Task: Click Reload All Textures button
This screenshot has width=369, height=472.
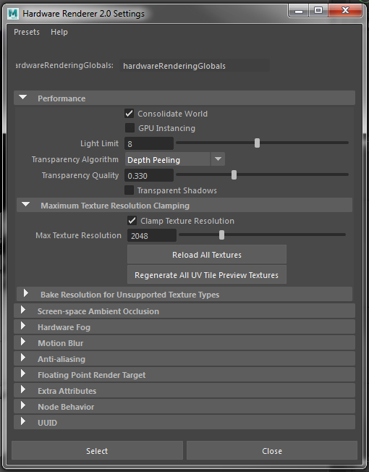Action: point(207,255)
